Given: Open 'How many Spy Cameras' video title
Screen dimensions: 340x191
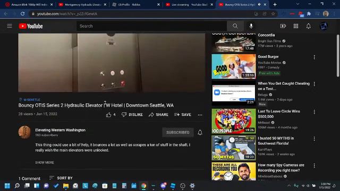Looking at the screenshot, I should (x=281, y=168).
